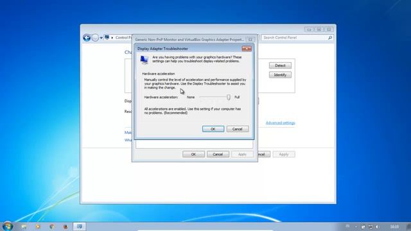Screen dimensions: 411x231
Task: Close the Display Adapter Troubleshooter dialog
Action: [x=247, y=49]
